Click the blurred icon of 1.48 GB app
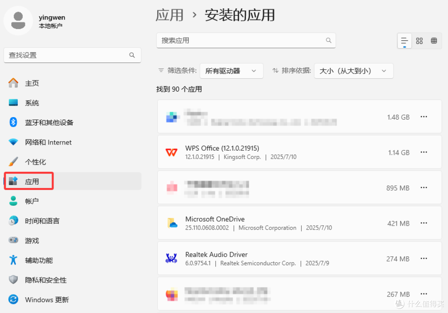Screen dimensions: 448x313 (172, 117)
